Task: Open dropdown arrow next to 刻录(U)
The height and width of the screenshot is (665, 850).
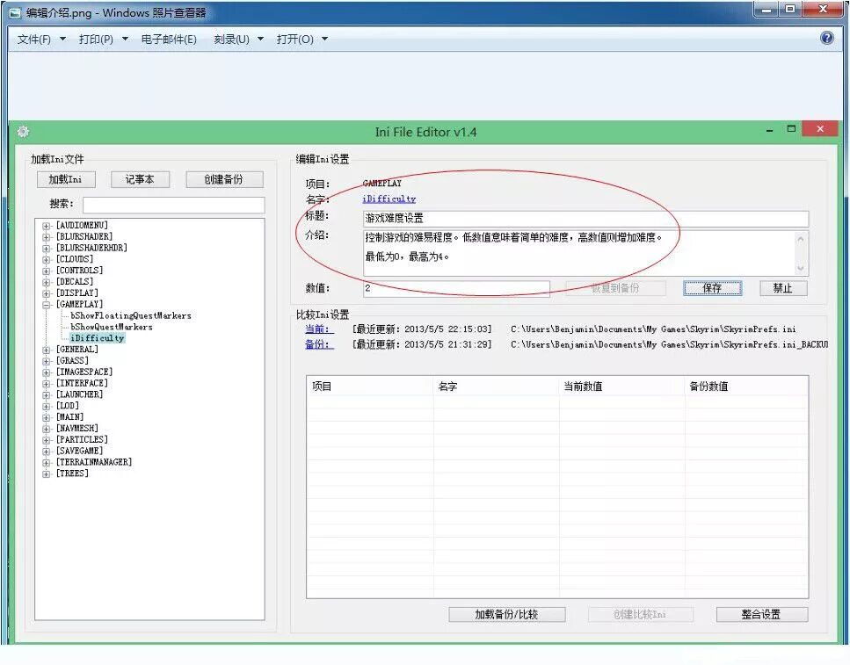Action: tap(261, 39)
